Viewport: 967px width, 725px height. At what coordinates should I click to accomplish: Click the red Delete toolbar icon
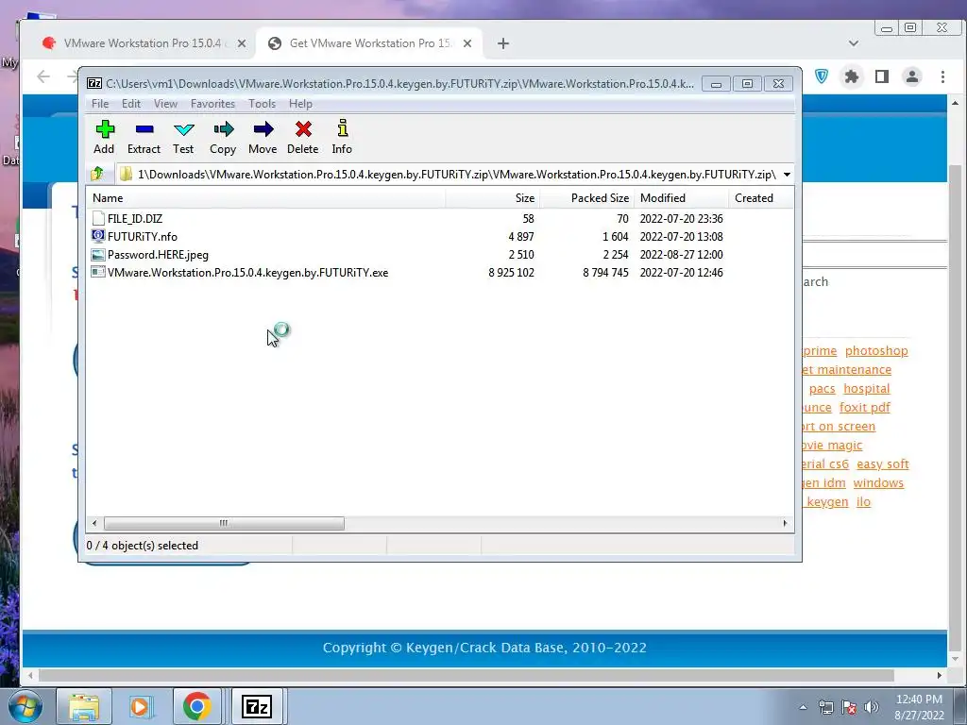(x=303, y=129)
